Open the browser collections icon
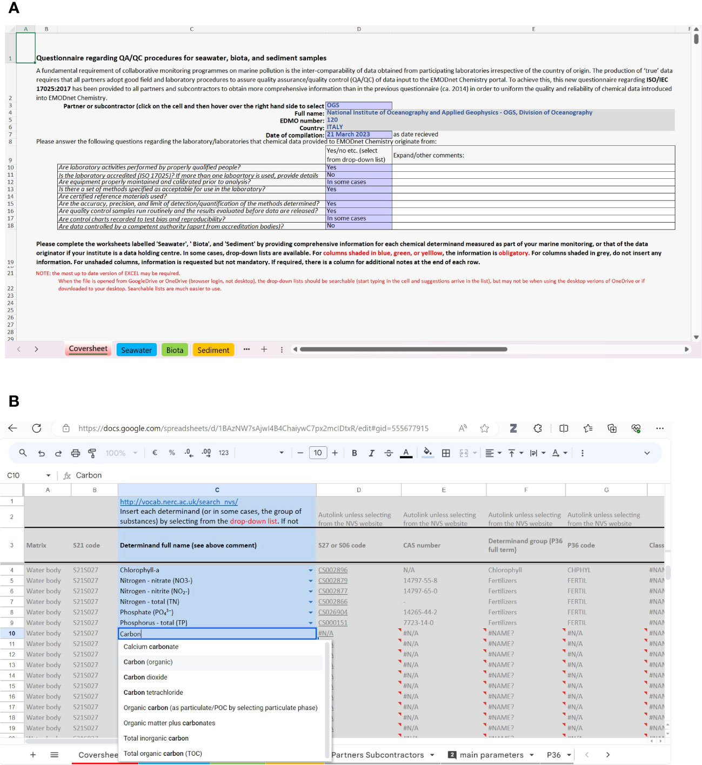702x765 pixels. pos(612,428)
